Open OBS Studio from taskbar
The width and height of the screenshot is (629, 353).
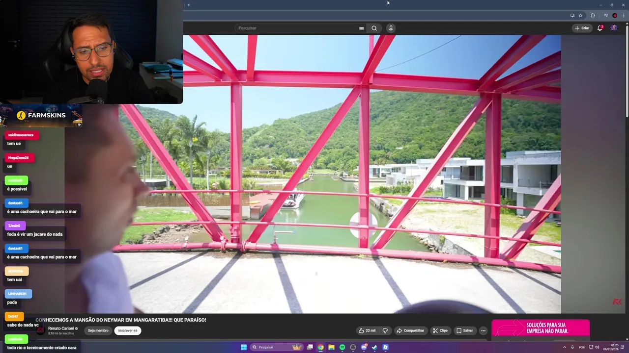point(353,347)
